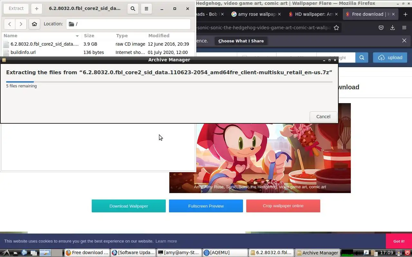
Task: Go back in archive location
Action: coord(10,24)
